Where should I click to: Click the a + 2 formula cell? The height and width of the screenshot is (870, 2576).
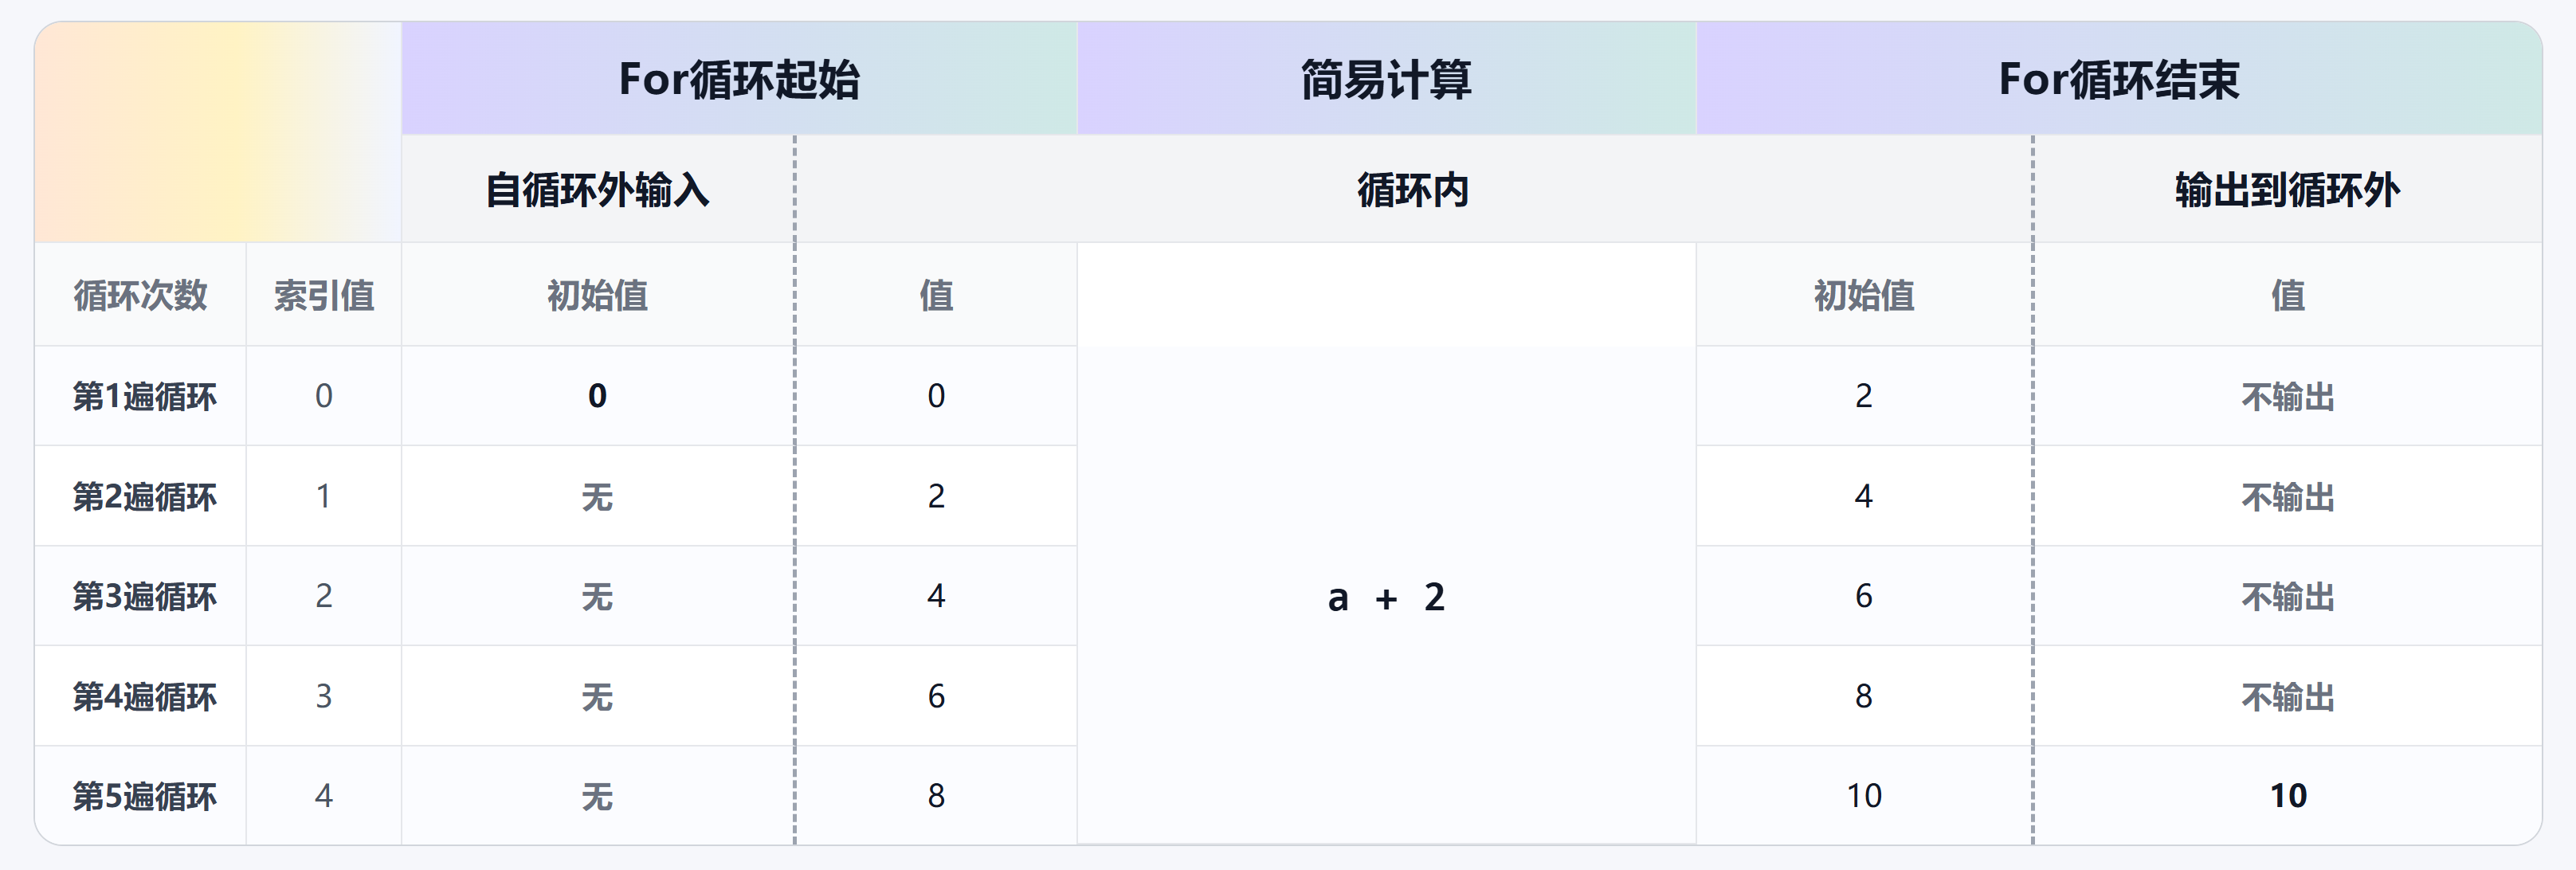click(x=1386, y=598)
